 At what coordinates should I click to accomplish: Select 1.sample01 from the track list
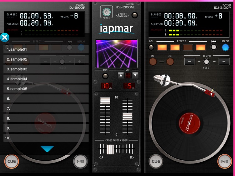46,49
